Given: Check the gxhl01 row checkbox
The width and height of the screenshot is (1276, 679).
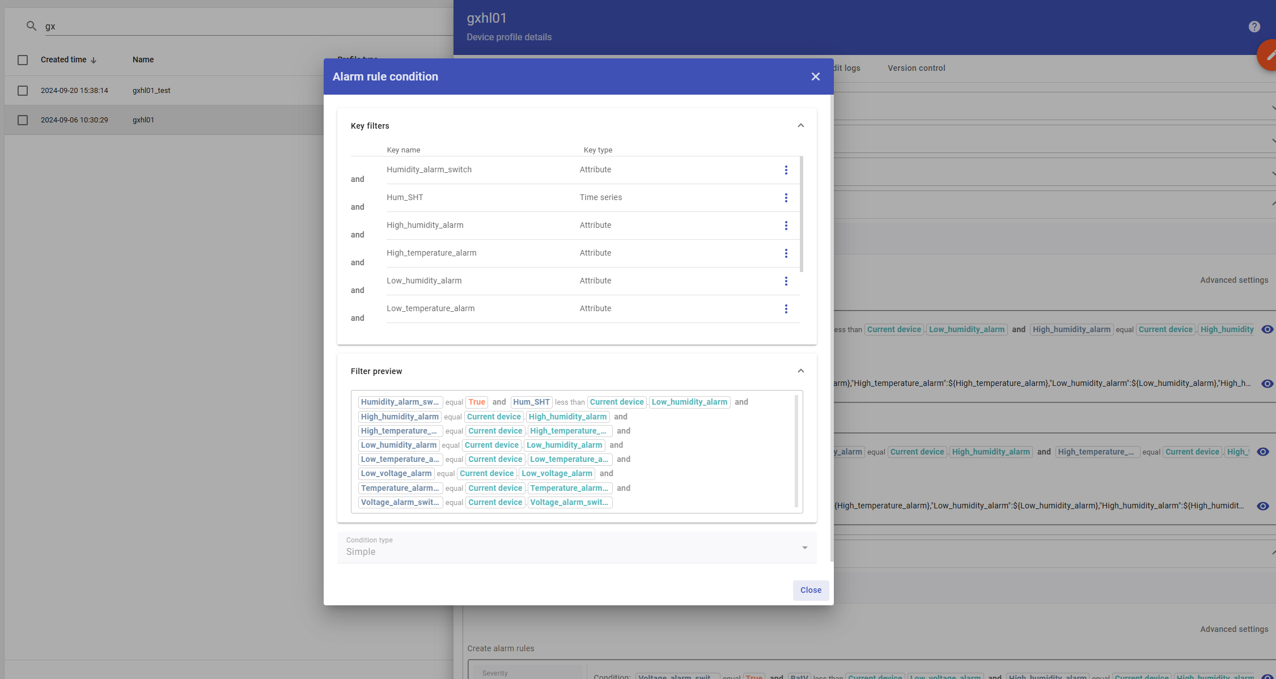Looking at the screenshot, I should click(x=23, y=120).
